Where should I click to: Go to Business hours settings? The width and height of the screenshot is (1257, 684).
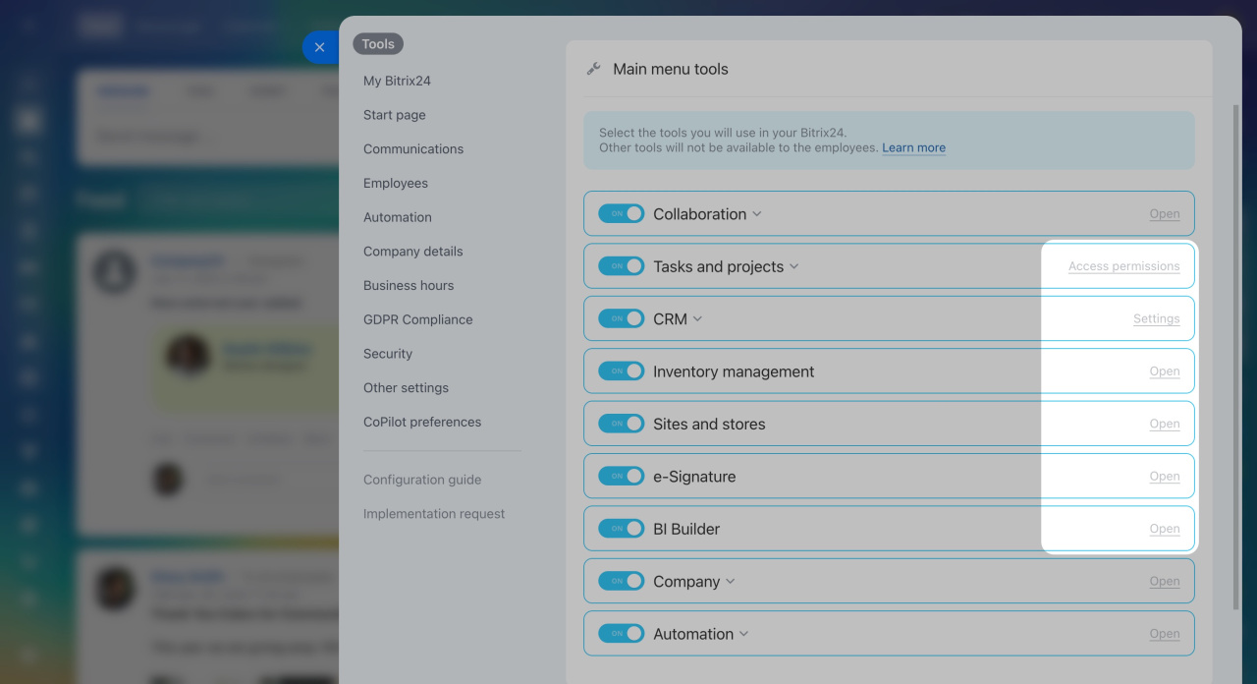(x=409, y=285)
